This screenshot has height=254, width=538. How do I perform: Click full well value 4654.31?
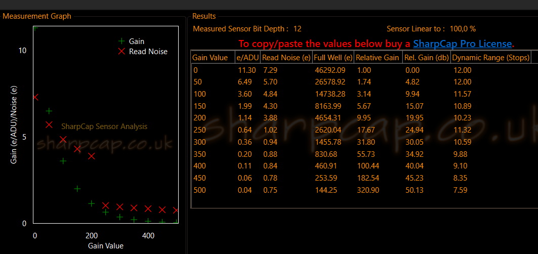(x=328, y=118)
